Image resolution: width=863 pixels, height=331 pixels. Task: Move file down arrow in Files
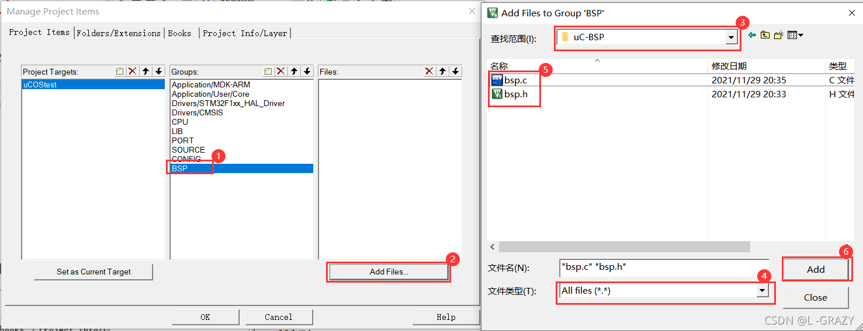point(455,71)
